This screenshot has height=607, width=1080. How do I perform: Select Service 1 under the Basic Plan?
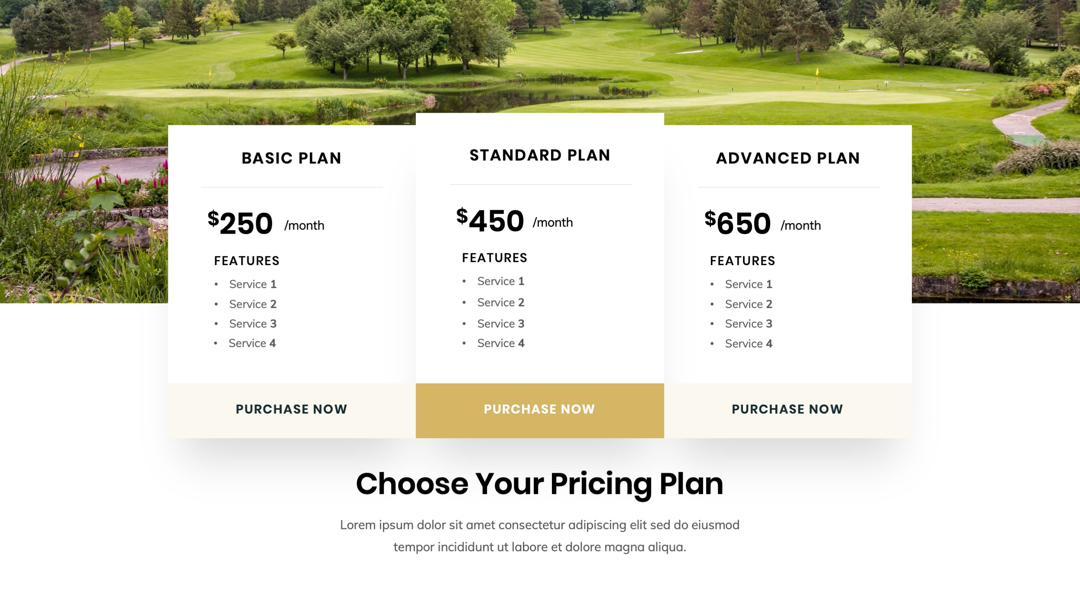tap(253, 284)
